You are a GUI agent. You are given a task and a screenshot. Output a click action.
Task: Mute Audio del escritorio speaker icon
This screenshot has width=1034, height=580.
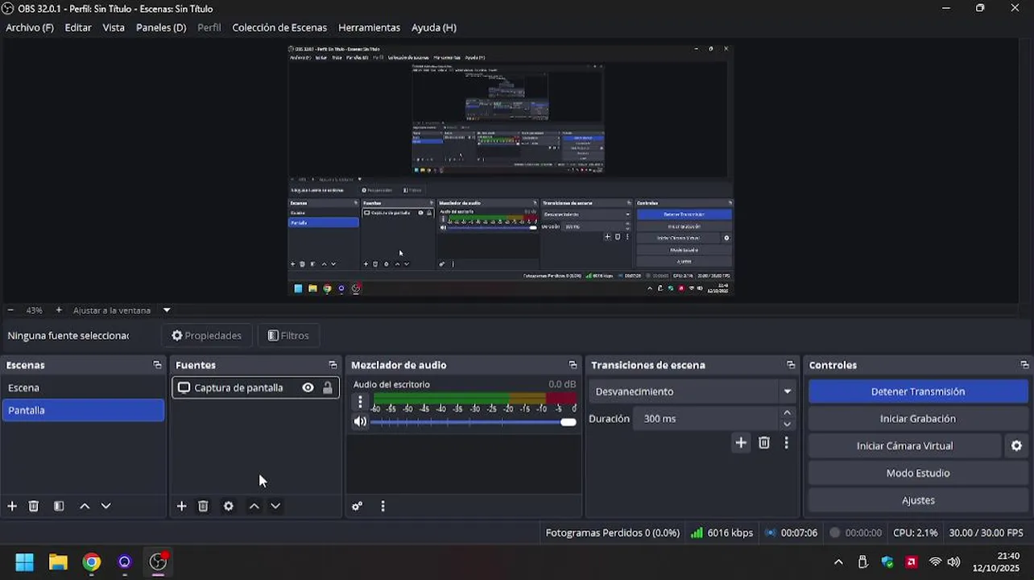tap(360, 421)
